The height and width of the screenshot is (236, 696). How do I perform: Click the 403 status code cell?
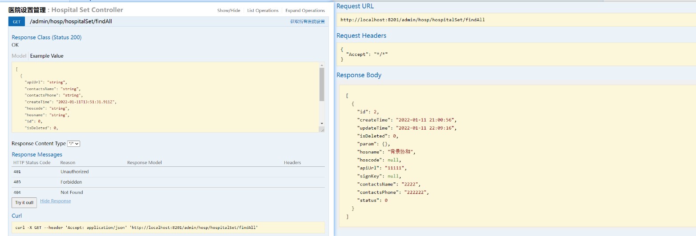point(17,182)
